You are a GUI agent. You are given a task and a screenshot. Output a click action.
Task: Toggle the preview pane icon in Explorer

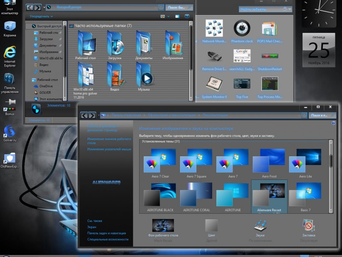point(177,16)
